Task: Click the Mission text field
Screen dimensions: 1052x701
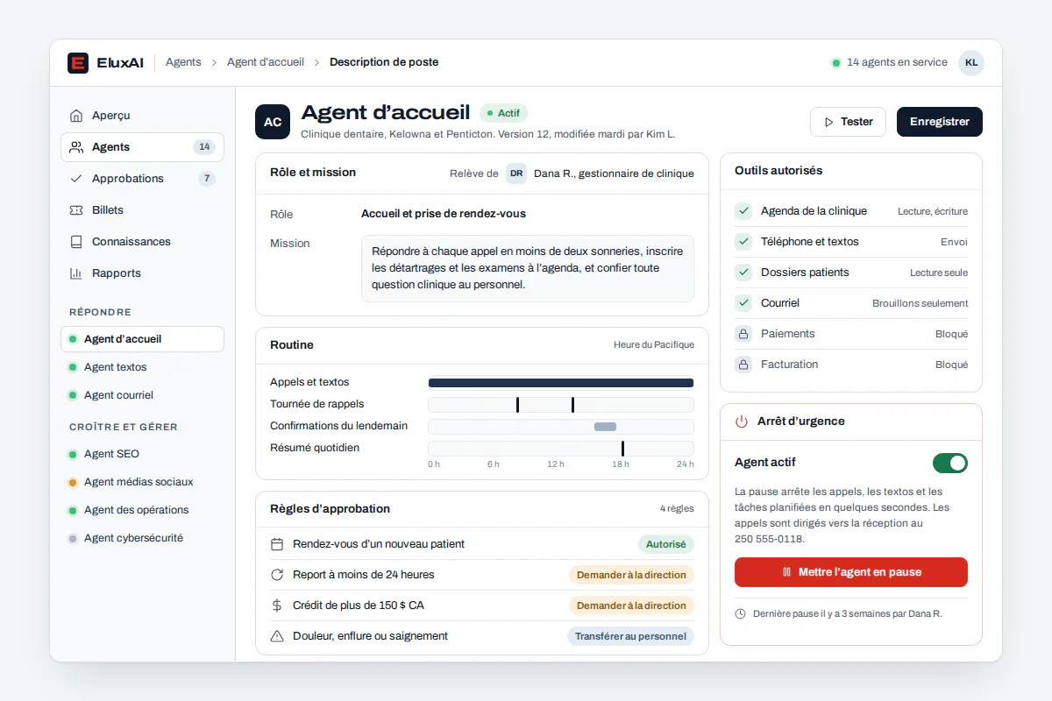Action: [x=528, y=268]
